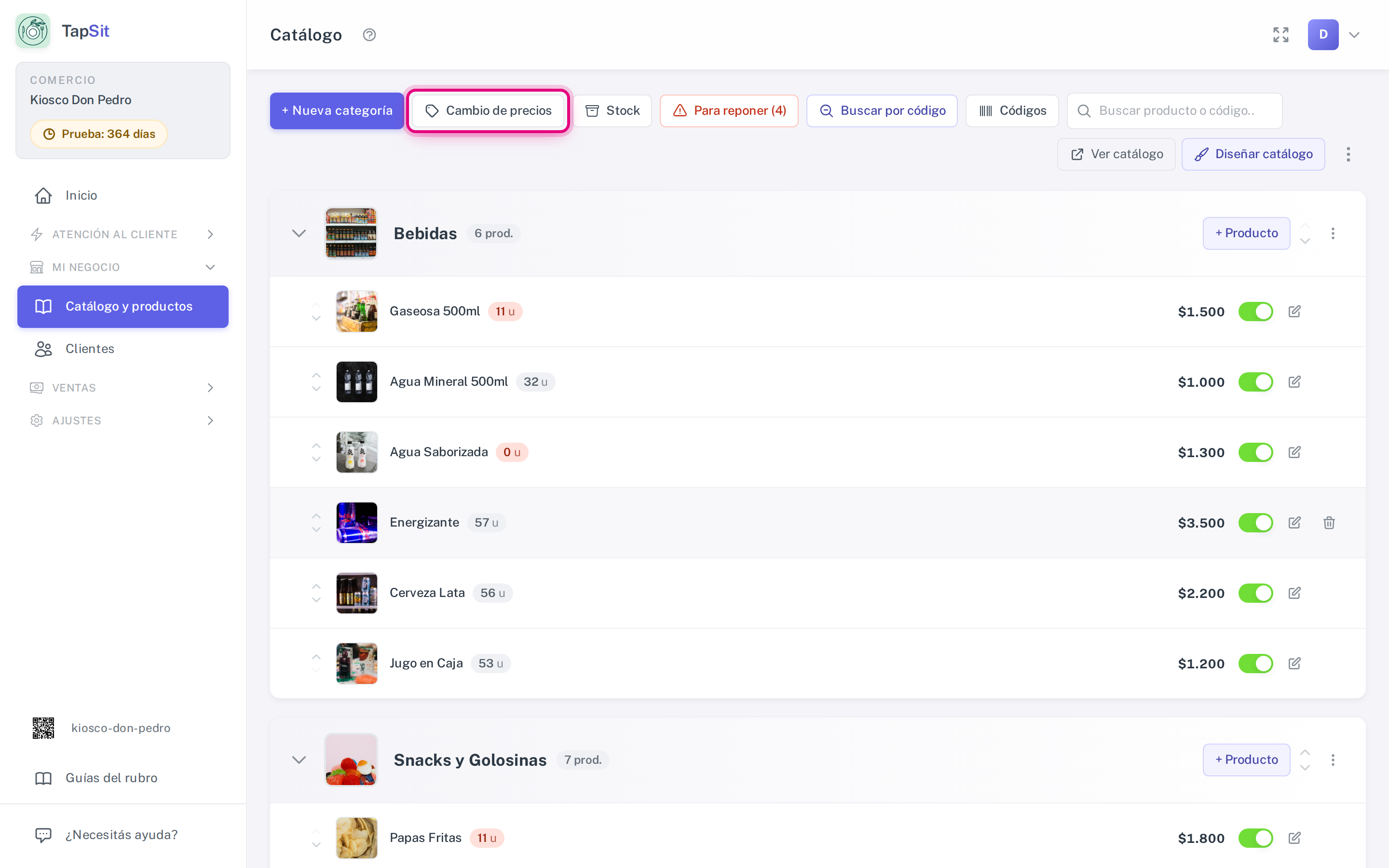Click the TapSit logo icon
The image size is (1389, 868).
click(x=33, y=31)
